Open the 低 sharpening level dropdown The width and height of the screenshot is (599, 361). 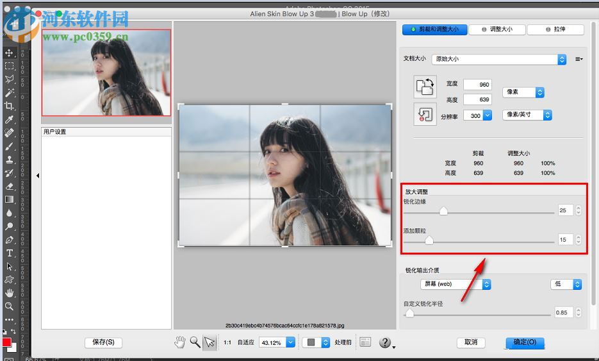coord(566,284)
